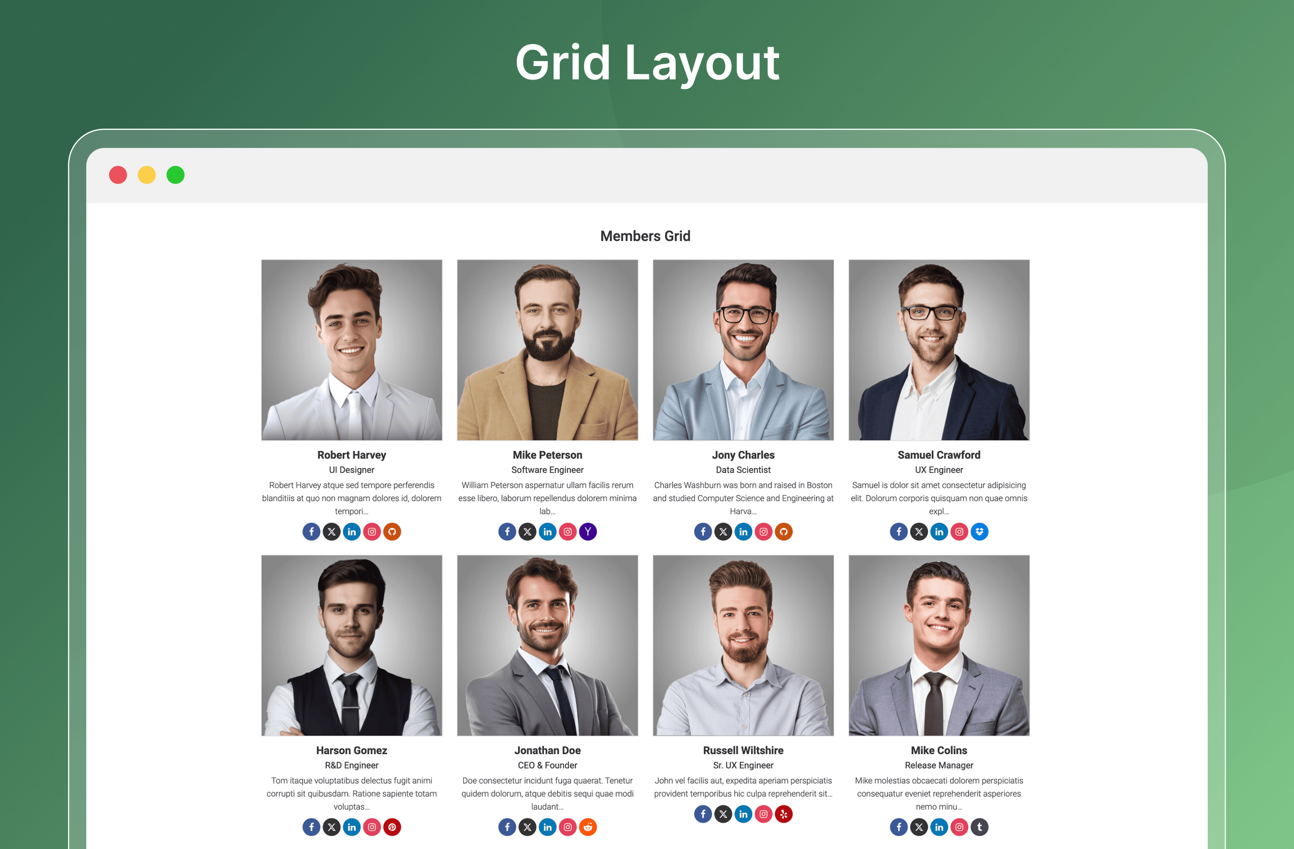Open Samuel Crawford's LinkedIn icon
Viewport: 1294px width, 849px height.
click(939, 531)
